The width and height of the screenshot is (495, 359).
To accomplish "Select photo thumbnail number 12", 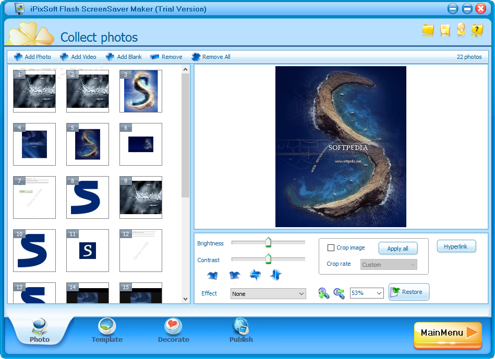I will coord(141,251).
